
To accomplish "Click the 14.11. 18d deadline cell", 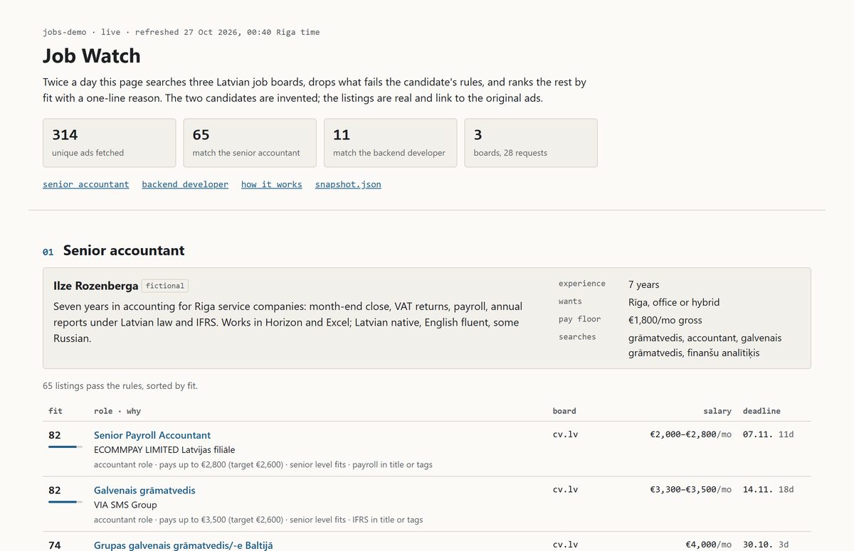I will 768,490.
